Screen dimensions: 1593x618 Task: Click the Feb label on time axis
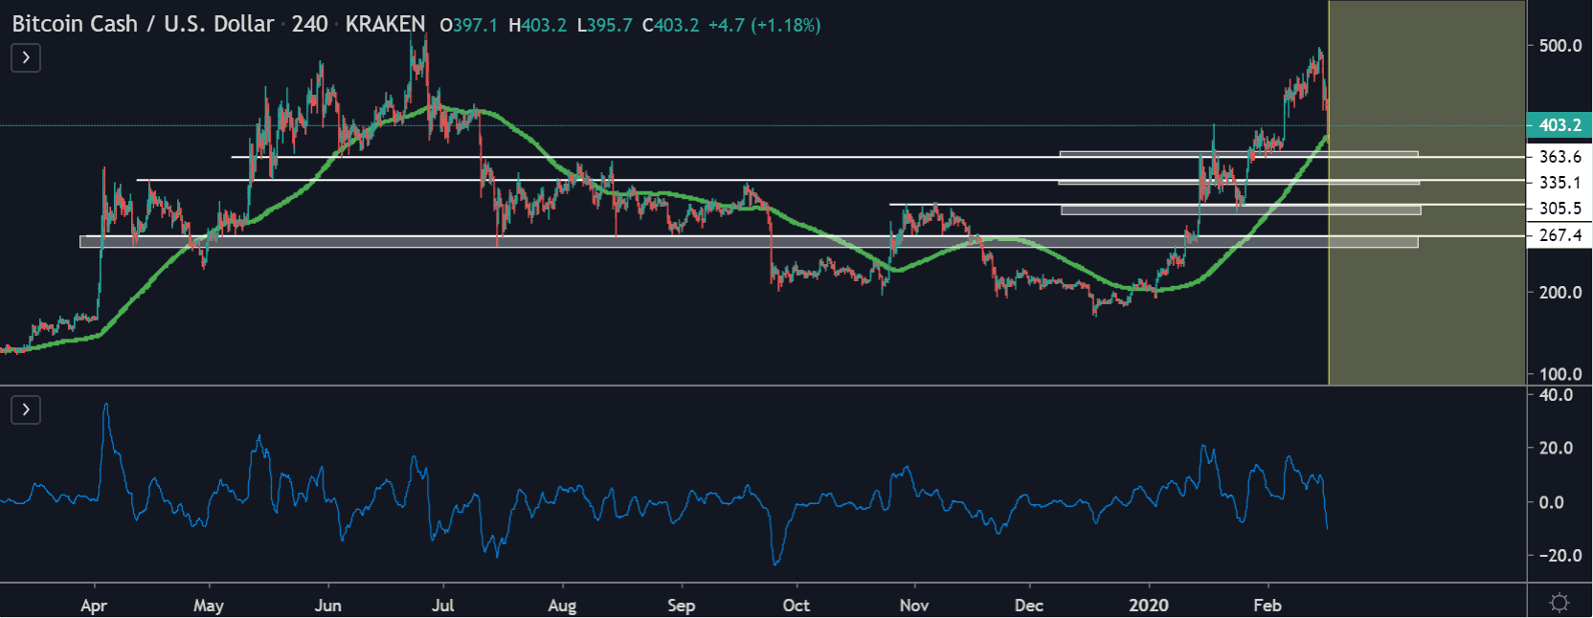tap(1268, 606)
